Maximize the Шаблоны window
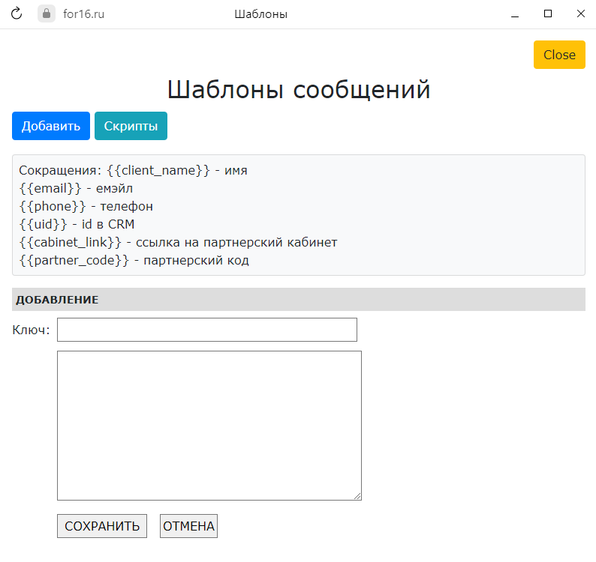Image resolution: width=596 pixels, height=562 pixels. click(x=548, y=13)
